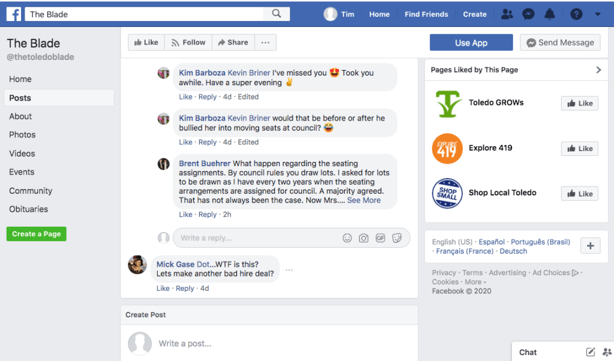
Task: Click the Facebook logo icon
Action: (x=14, y=14)
